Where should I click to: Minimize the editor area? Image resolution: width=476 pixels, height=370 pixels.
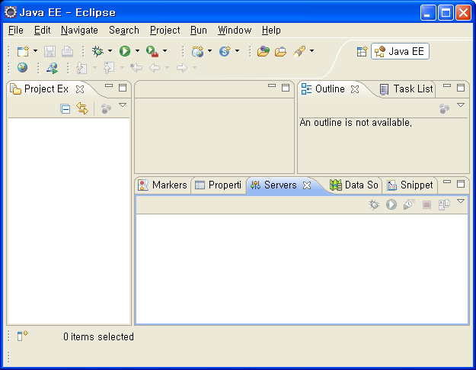272,86
